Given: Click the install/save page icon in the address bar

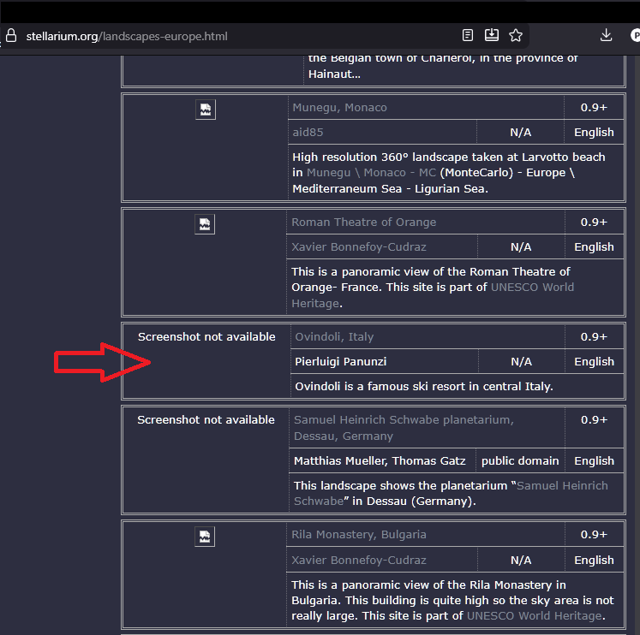Looking at the screenshot, I should point(492,35).
